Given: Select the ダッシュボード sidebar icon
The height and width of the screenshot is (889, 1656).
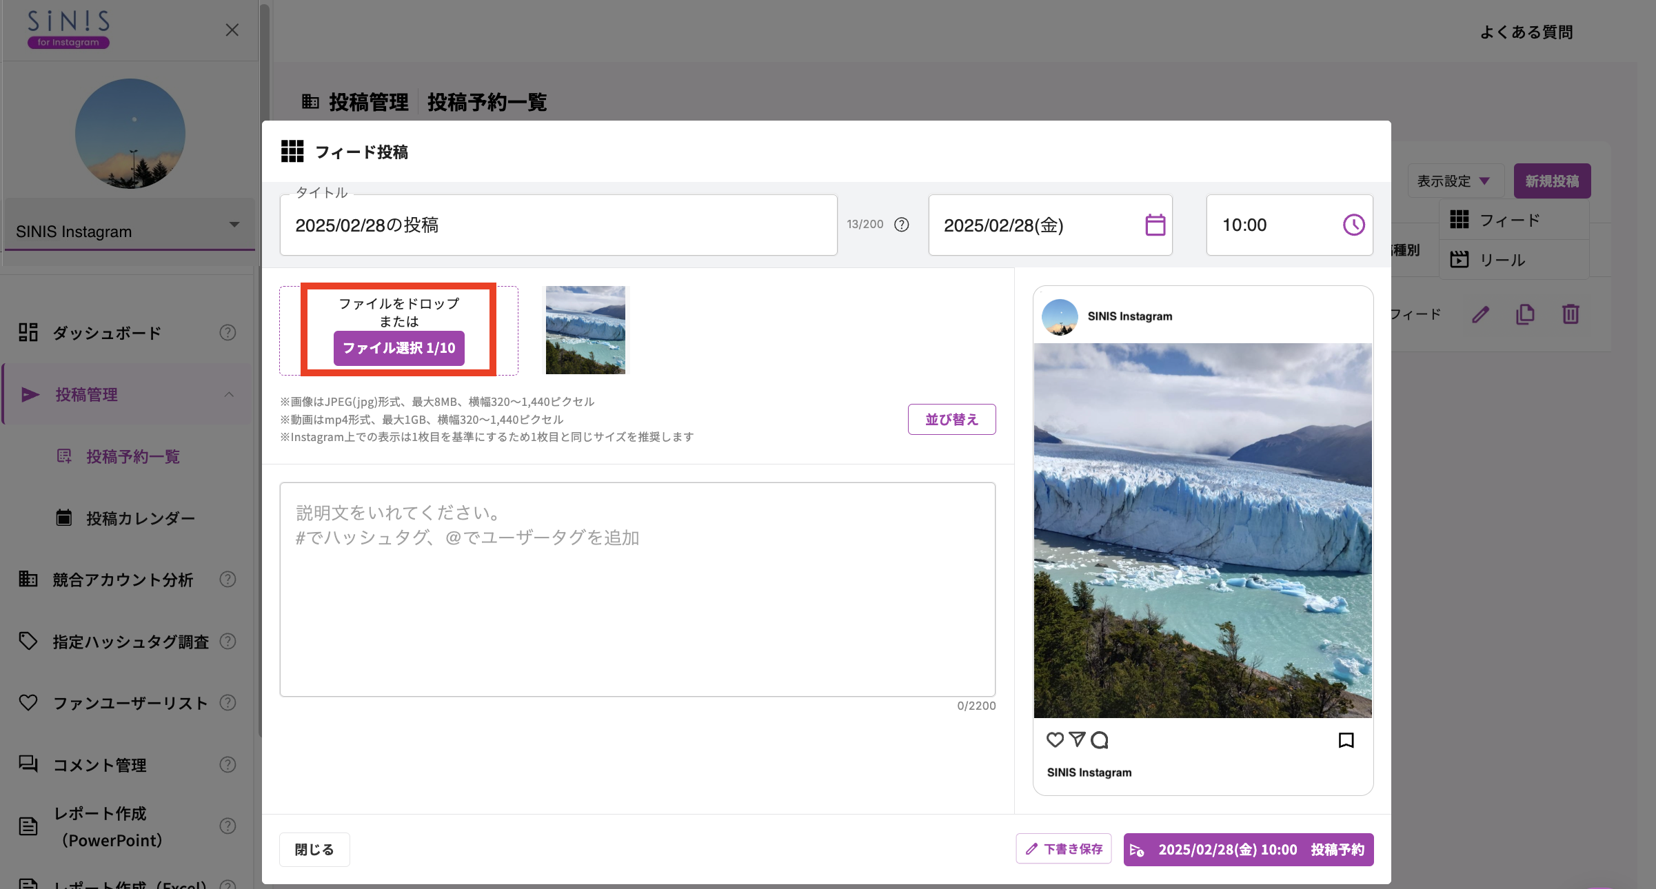Looking at the screenshot, I should pos(28,332).
